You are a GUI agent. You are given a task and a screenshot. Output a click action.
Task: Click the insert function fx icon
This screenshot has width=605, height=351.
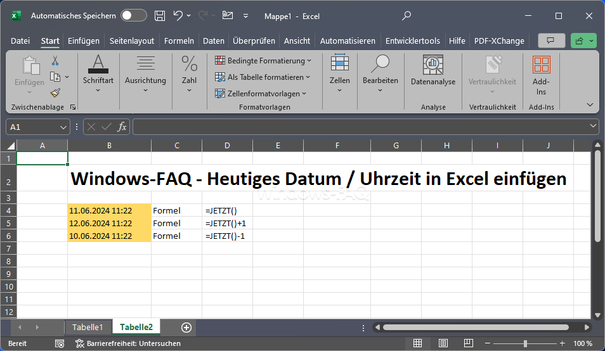click(122, 127)
